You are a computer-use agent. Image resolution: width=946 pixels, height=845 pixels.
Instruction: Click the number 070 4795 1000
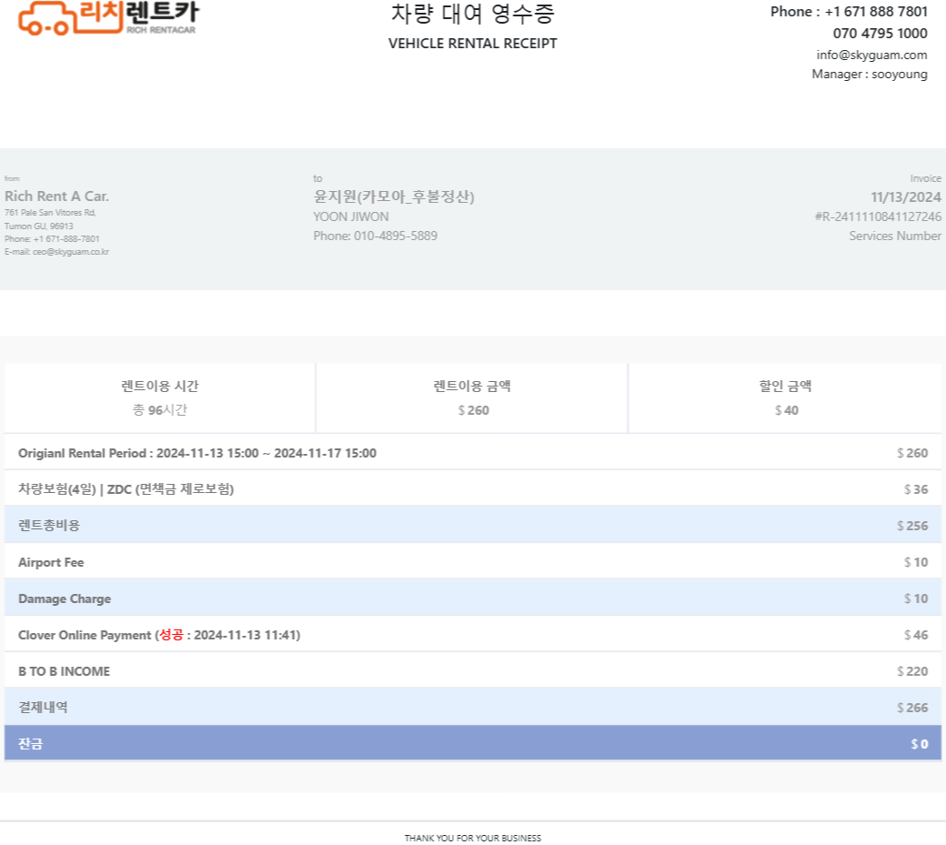pyautogui.click(x=881, y=33)
